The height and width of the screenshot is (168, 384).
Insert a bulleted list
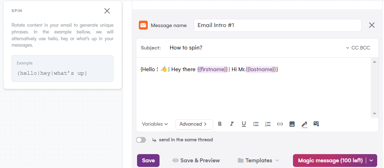click(x=256, y=124)
